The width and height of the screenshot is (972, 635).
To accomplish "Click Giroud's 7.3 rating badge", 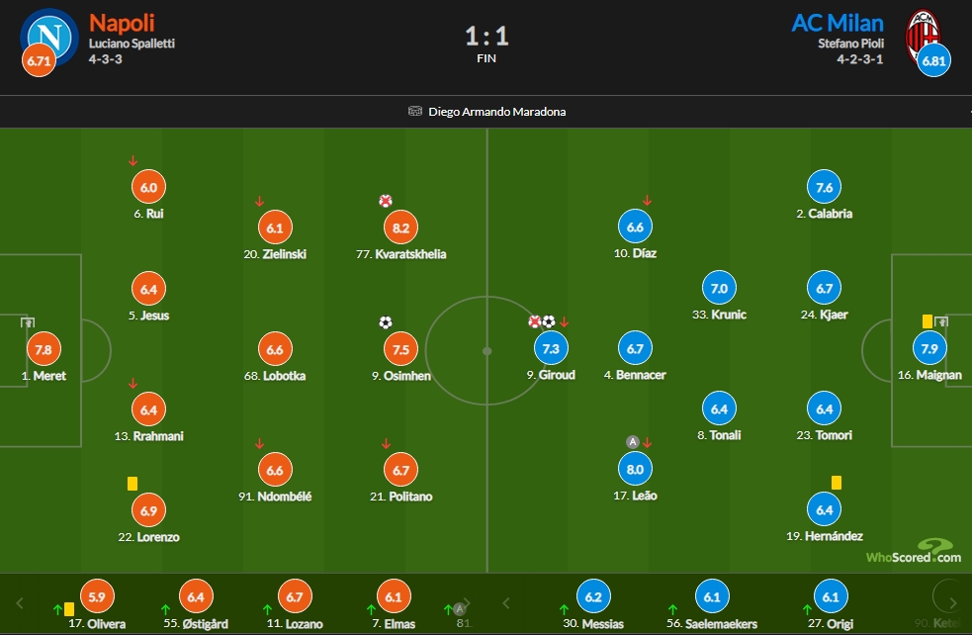I will click(x=551, y=348).
